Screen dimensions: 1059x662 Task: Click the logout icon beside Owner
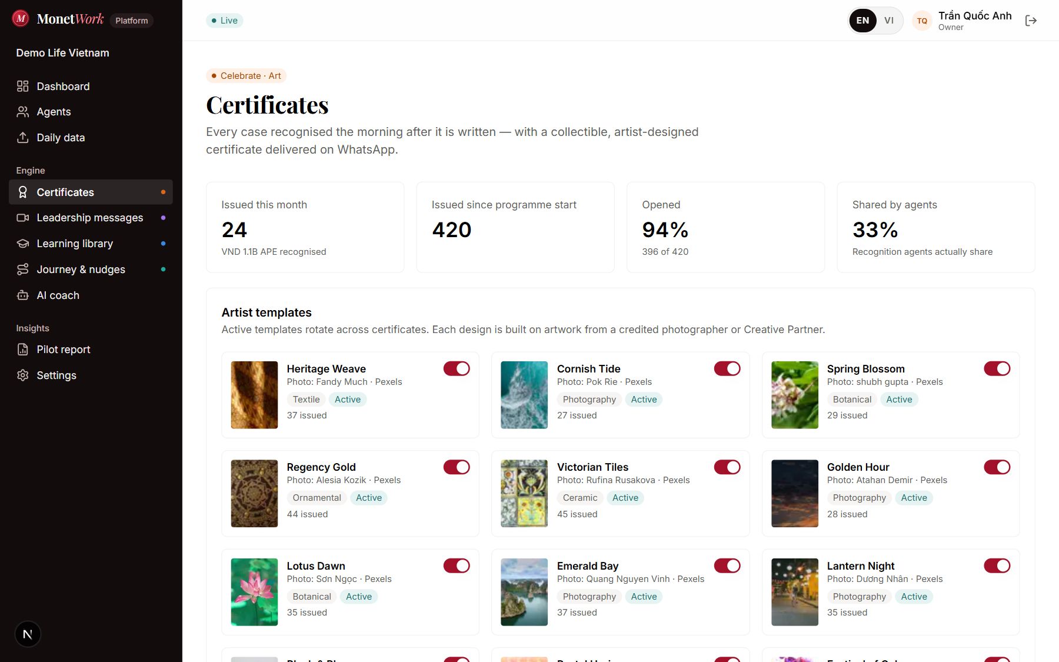[x=1031, y=21]
